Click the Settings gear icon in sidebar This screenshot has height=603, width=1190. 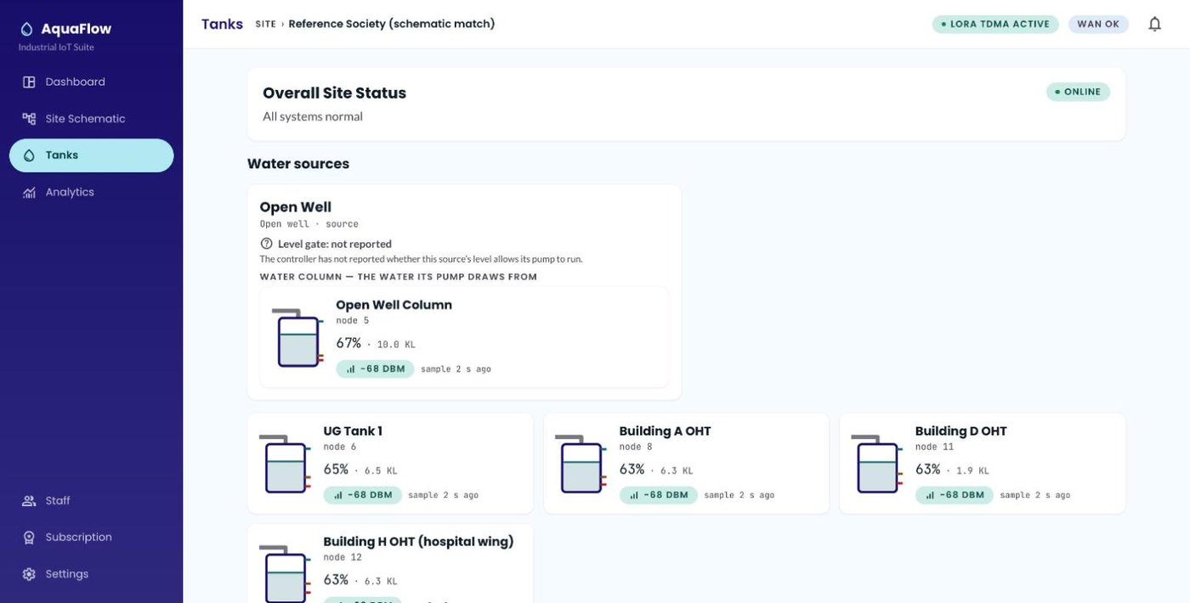coord(29,574)
